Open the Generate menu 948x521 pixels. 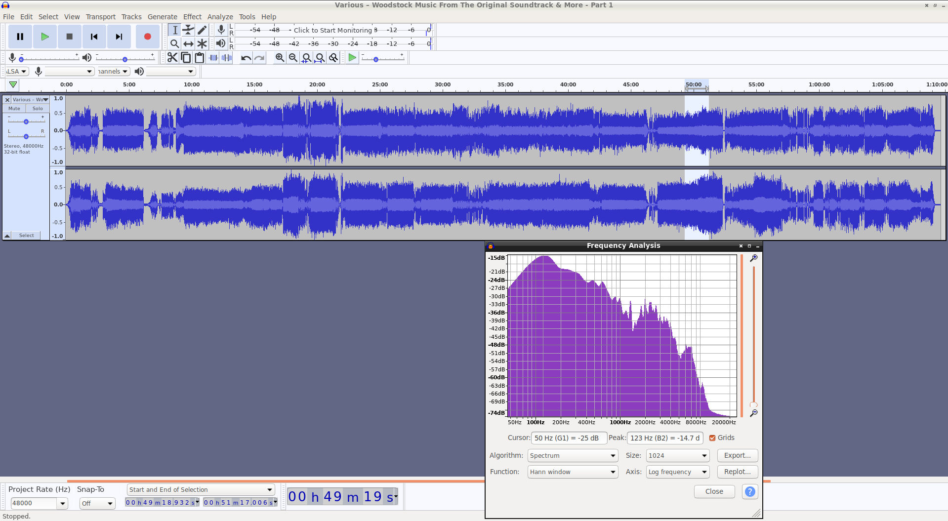162,17
